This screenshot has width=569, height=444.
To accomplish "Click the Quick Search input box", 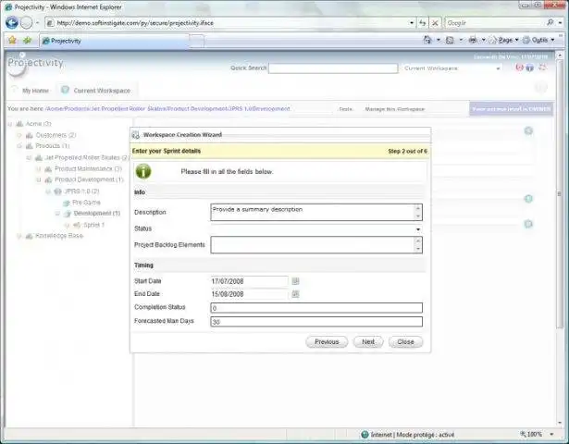I will tap(333, 68).
